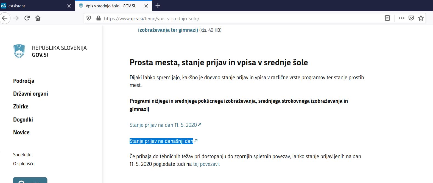Image resolution: width=433 pixels, height=183 pixels.
Task: Open the Področja navigation item
Action: coord(24,81)
